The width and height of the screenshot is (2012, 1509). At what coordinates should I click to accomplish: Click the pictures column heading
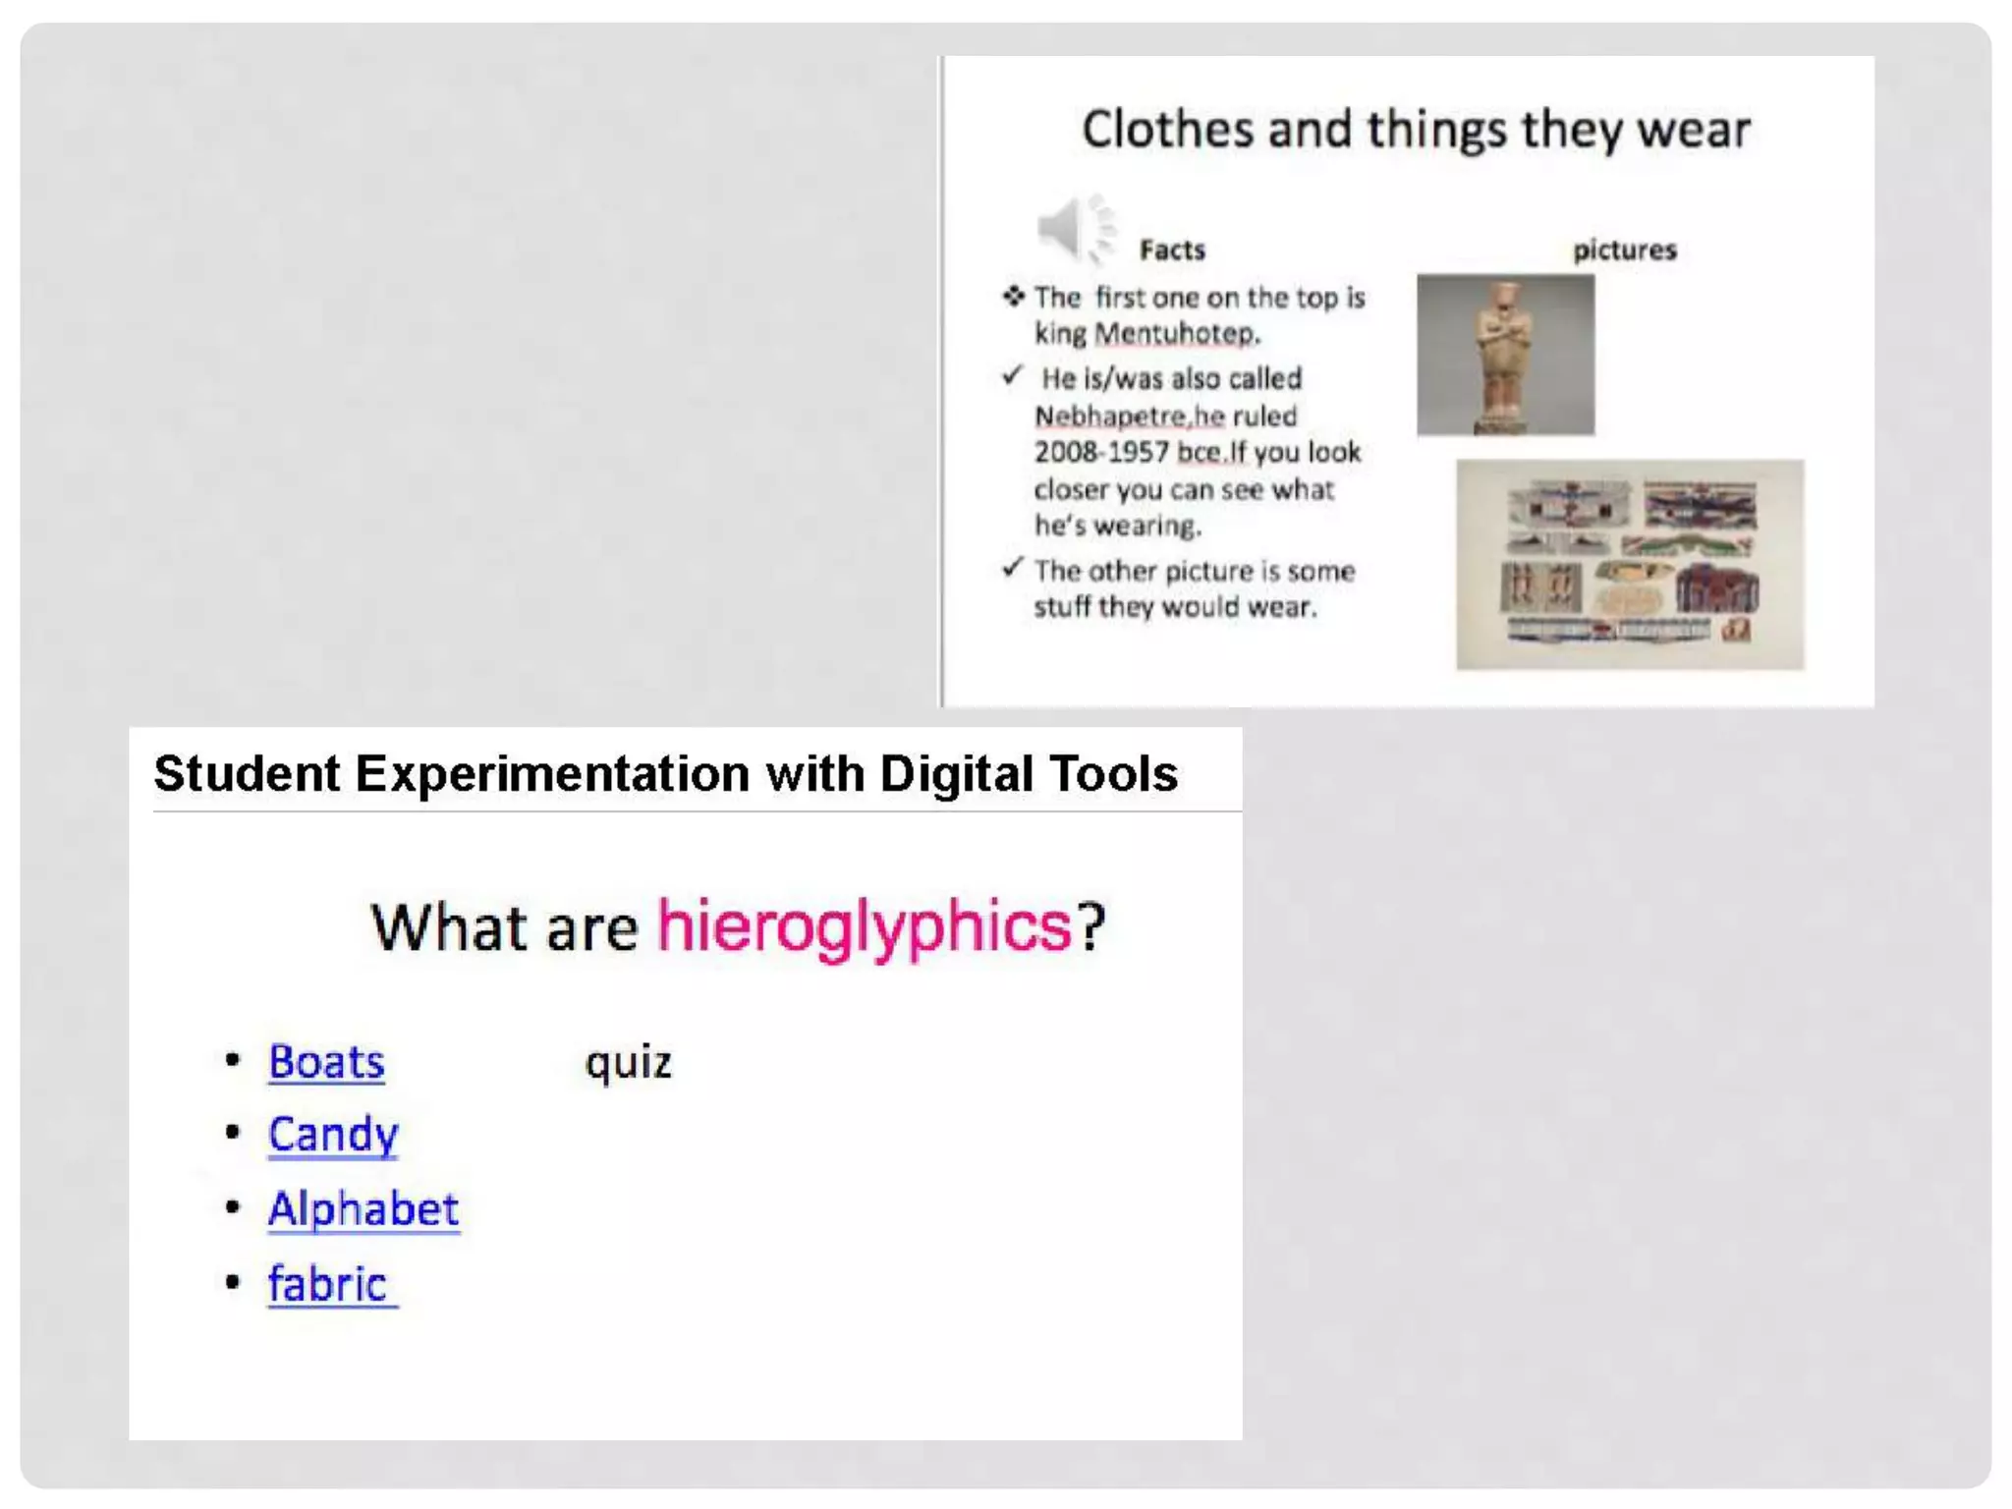pos(1625,251)
